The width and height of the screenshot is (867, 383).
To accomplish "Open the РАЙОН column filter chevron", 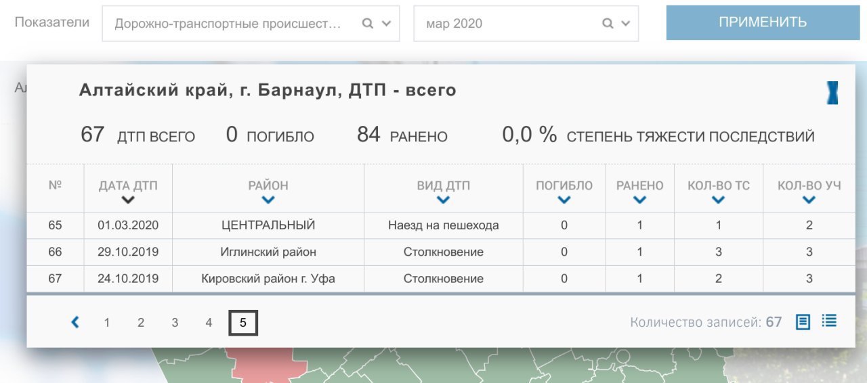I will (x=268, y=200).
